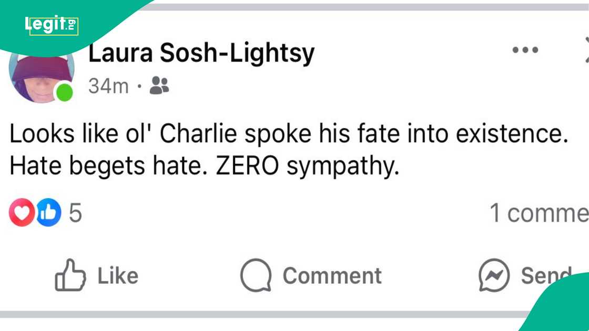Dismiss the post with the X button
Screen dimensions: 589x331
tap(586, 50)
